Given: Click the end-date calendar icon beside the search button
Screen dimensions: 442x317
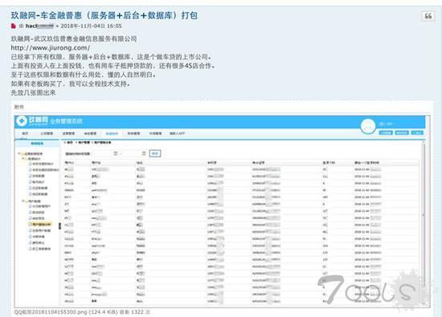Looking at the screenshot, I should (x=144, y=153).
